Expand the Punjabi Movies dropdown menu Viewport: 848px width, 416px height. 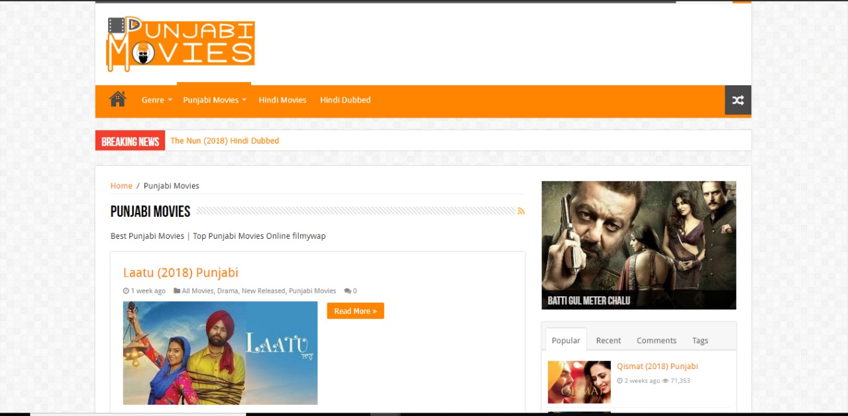tap(214, 100)
